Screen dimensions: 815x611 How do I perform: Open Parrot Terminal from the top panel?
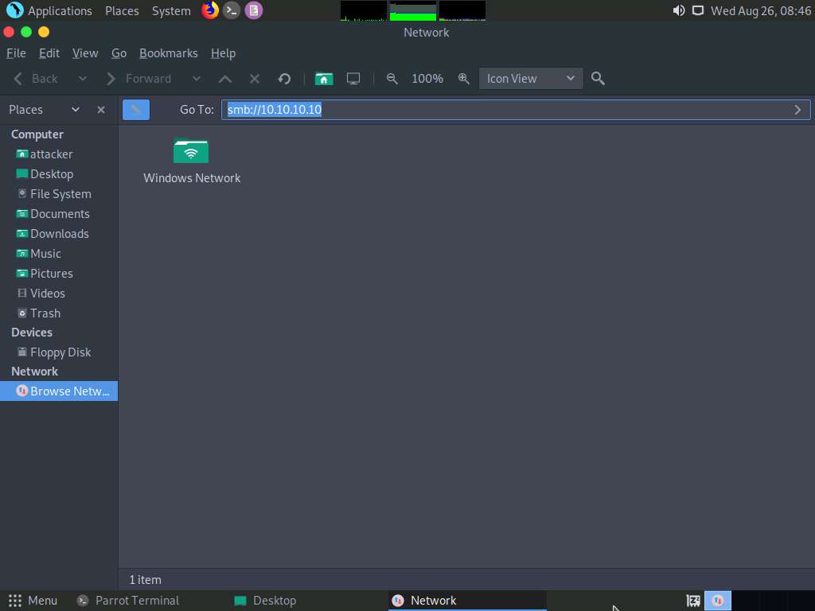(x=231, y=10)
